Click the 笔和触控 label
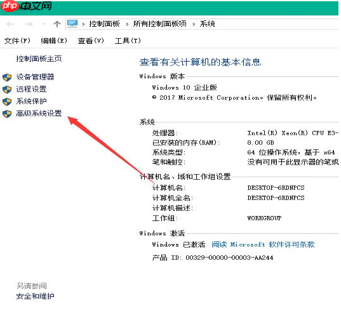 169,162
